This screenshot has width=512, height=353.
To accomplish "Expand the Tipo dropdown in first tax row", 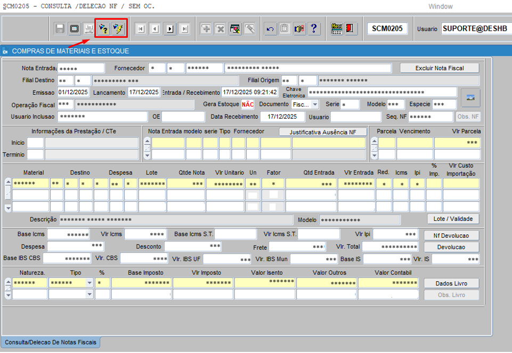I will pyautogui.click(x=89, y=283).
